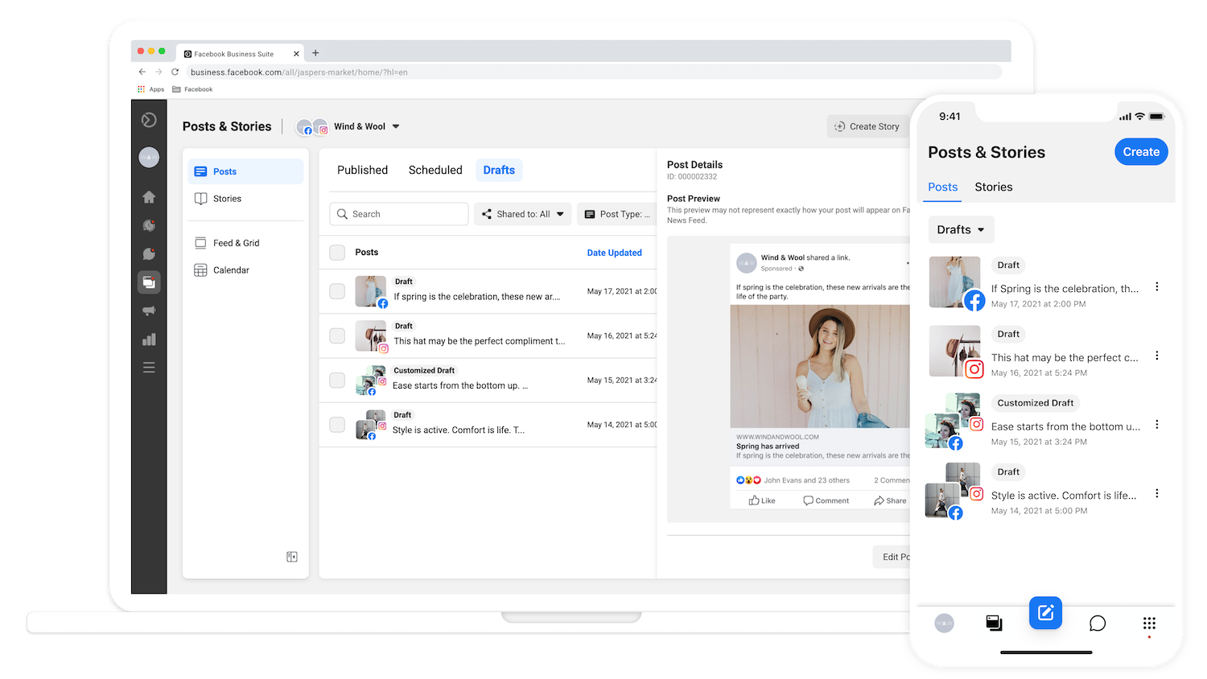Check the Customized Draft row checkbox

click(336, 380)
